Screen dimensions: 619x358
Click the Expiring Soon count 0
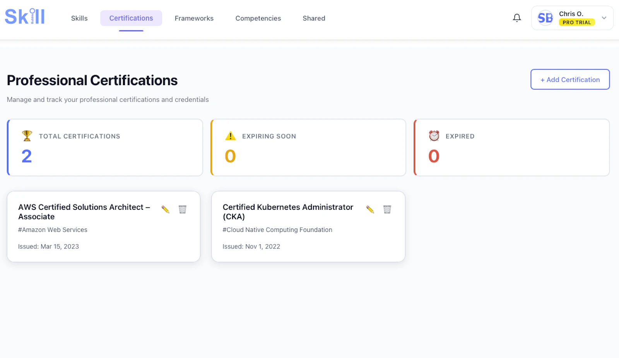(x=230, y=156)
